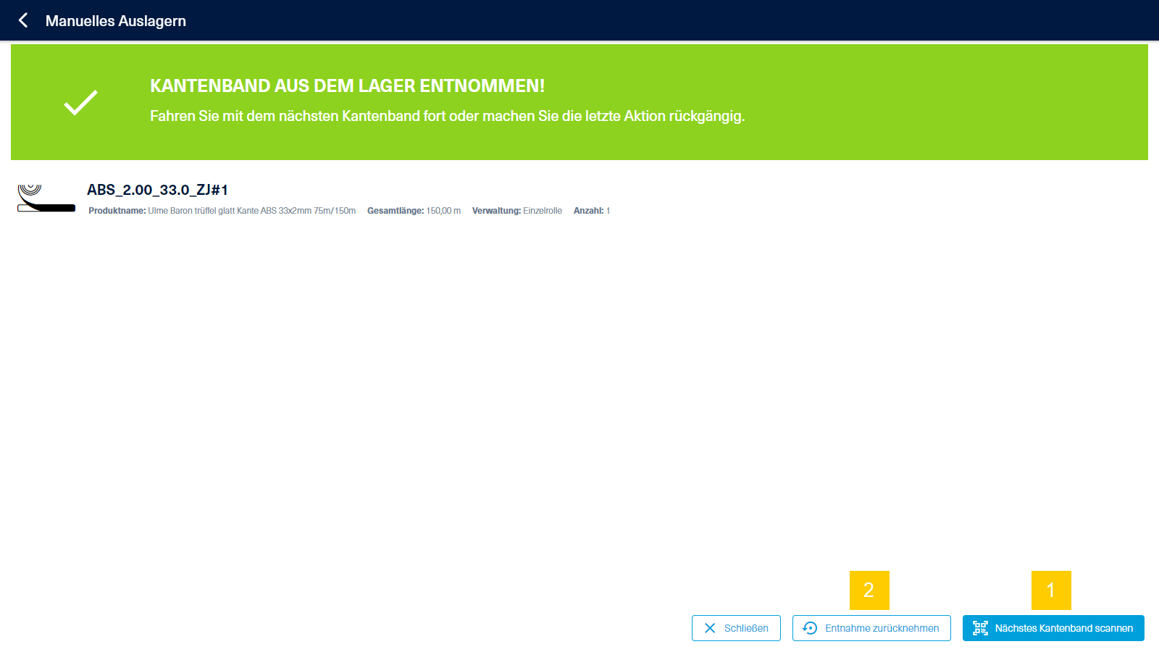Image resolution: width=1159 pixels, height=652 pixels.
Task: Click the heading Kantenband aus dem Lager entnommen
Action: (347, 85)
